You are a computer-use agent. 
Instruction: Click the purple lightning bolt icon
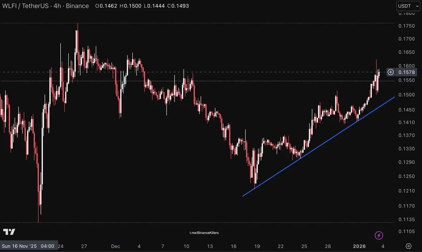[379, 235]
